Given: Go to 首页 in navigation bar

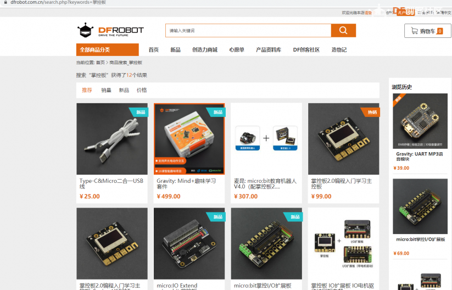Looking at the screenshot, I should [x=153, y=49].
